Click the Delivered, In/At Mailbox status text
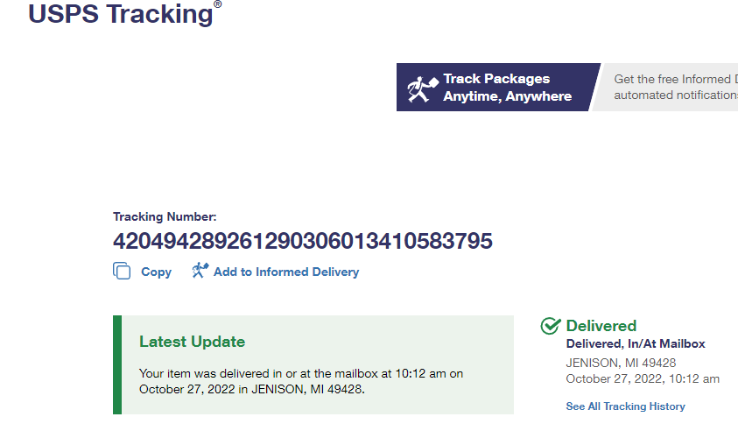Image resolution: width=738 pixels, height=431 pixels. pyautogui.click(x=636, y=344)
